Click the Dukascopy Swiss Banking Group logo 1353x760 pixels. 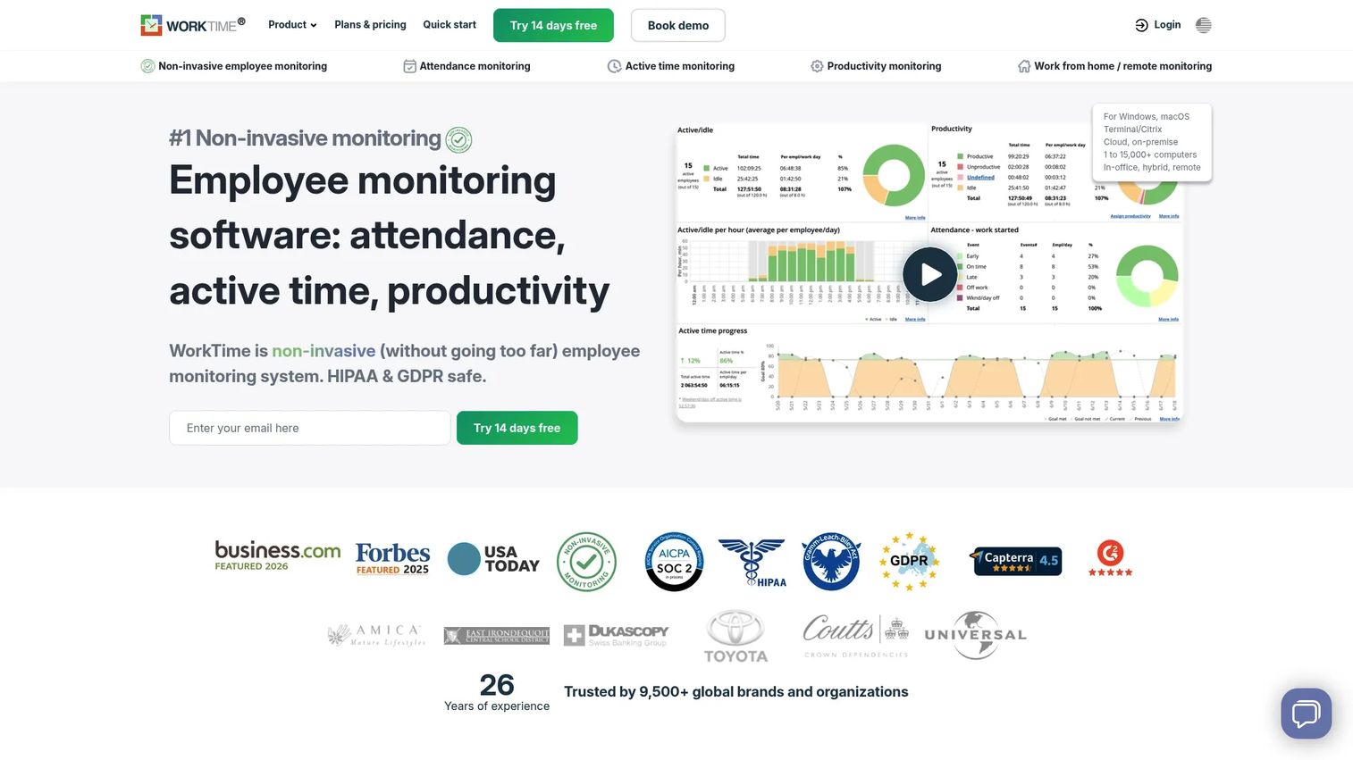(616, 635)
